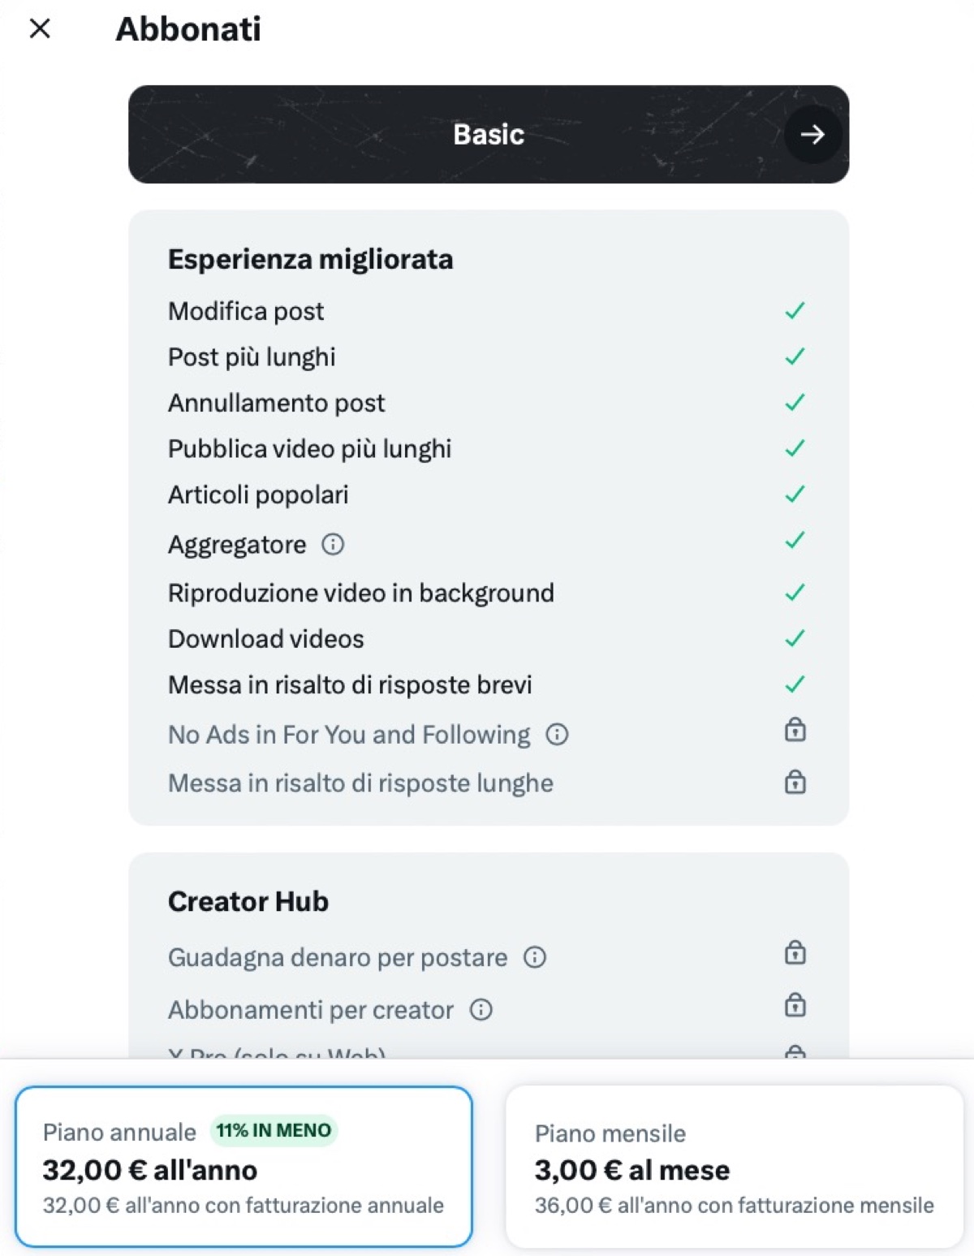Click the Basic tier banner
The height and width of the screenshot is (1256, 974).
pyautogui.click(x=488, y=135)
